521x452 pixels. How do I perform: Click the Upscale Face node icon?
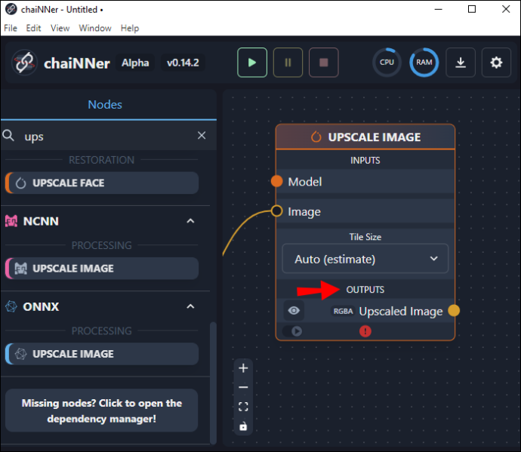coord(20,183)
